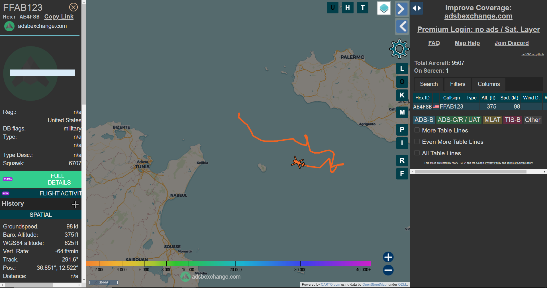Open the map layer selector icon
This screenshot has width=547, height=288.
pyautogui.click(x=384, y=8)
